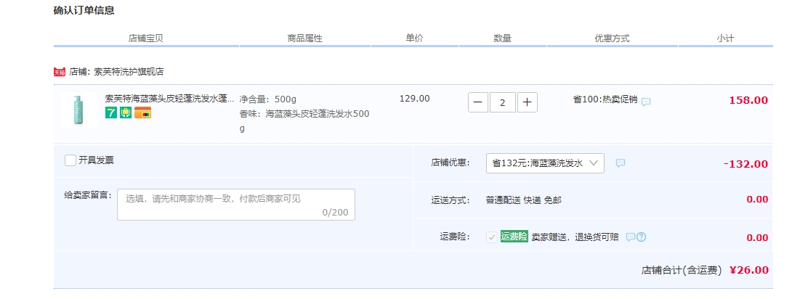This screenshot has height=299, width=800.
Task: Open the 索芙特洗护旗舰店 store link
Action: pos(129,72)
